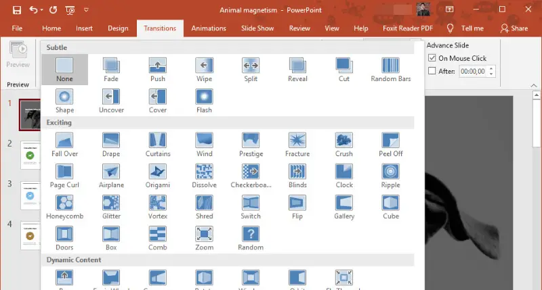Choose the Doors transition

point(64,239)
